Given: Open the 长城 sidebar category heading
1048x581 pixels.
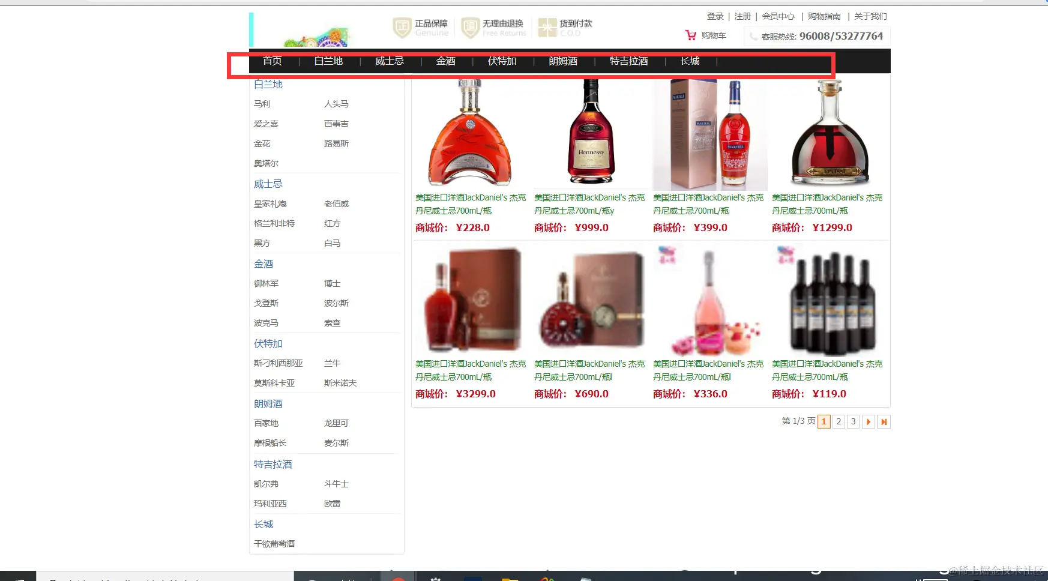Looking at the screenshot, I should pos(264,525).
